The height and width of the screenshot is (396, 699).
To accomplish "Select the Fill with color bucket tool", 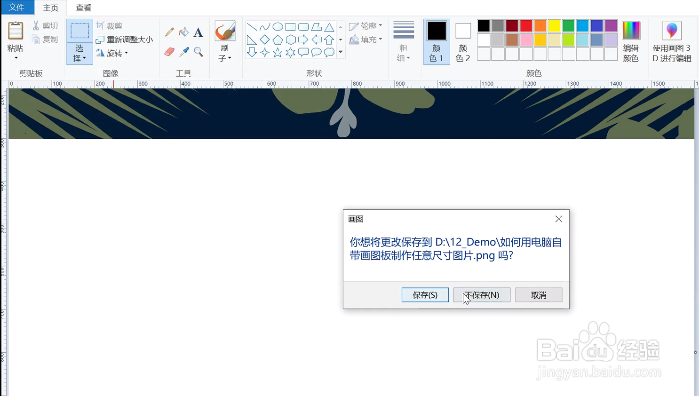I will tap(184, 32).
